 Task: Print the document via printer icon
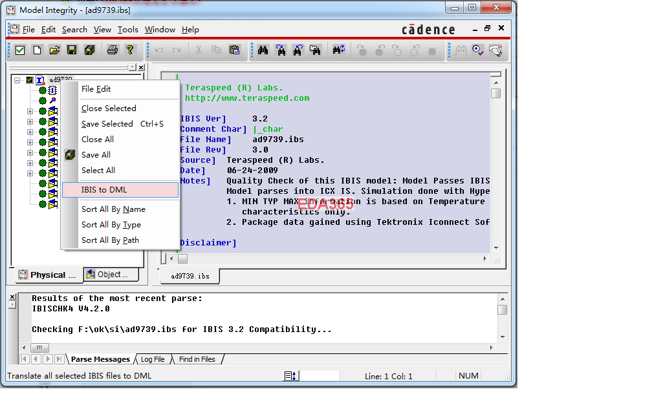pyautogui.click(x=113, y=50)
